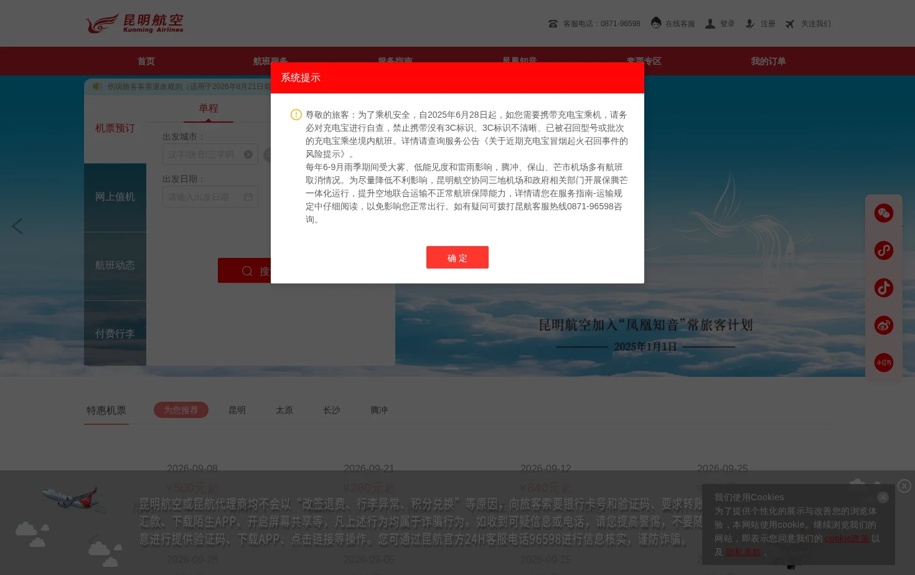The image size is (915, 575).
Task: Open the cookie政策 link
Action: tap(847, 538)
